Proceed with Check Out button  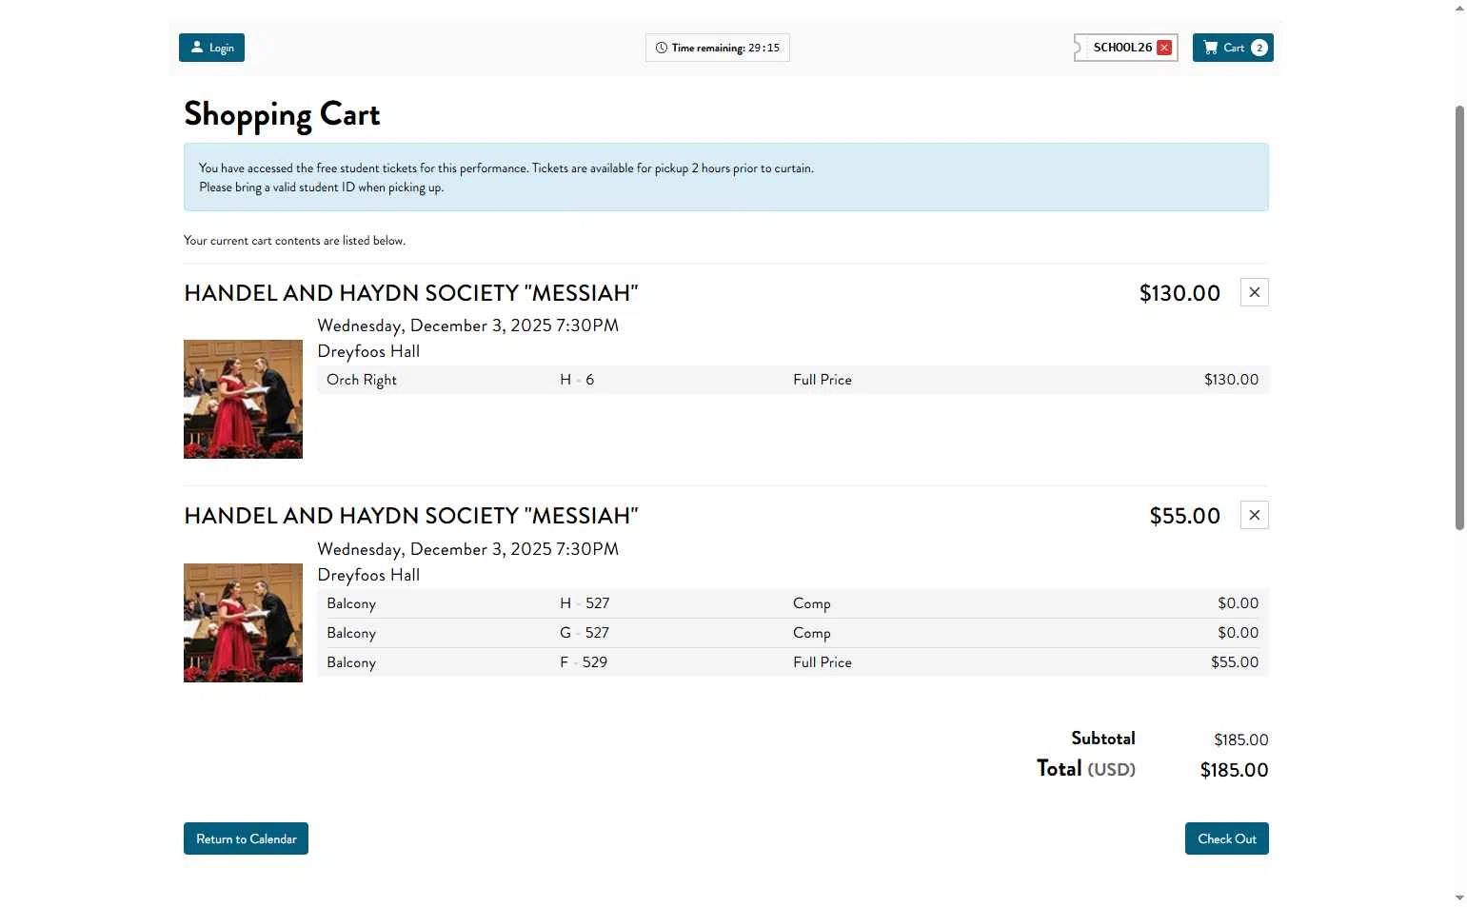tap(1227, 838)
